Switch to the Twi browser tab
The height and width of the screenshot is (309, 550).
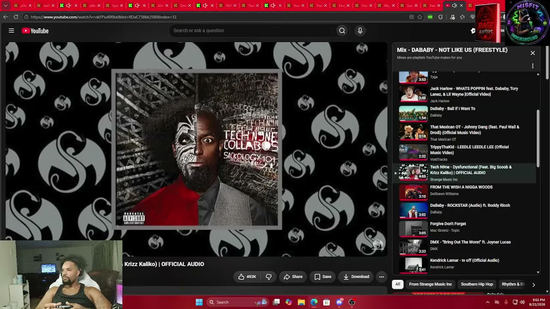pyautogui.click(x=431, y=6)
